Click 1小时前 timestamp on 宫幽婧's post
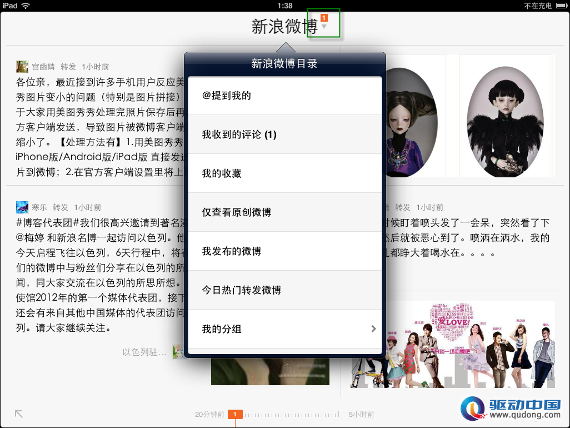 95,67
